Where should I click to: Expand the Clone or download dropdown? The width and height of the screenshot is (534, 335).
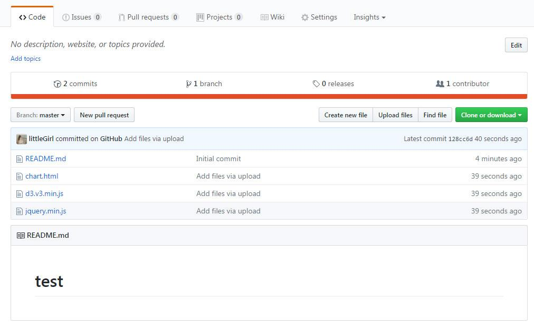pos(491,115)
